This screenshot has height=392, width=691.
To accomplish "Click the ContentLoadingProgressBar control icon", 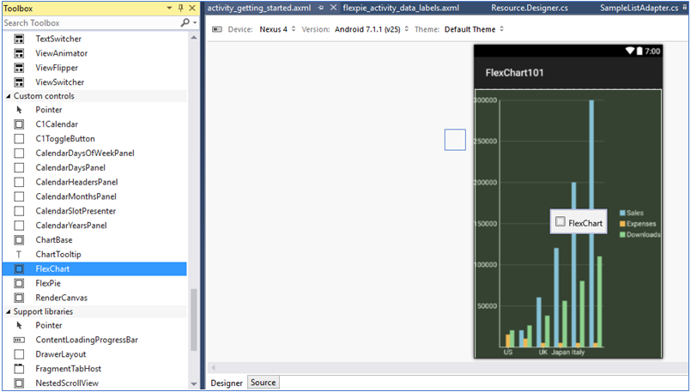I will pyautogui.click(x=19, y=340).
